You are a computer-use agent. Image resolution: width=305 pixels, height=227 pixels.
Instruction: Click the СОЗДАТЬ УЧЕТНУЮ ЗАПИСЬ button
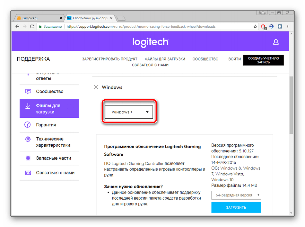(263, 60)
